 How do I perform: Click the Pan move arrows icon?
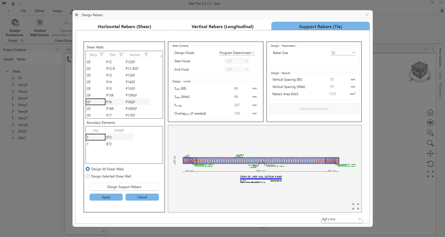[x=430, y=154]
